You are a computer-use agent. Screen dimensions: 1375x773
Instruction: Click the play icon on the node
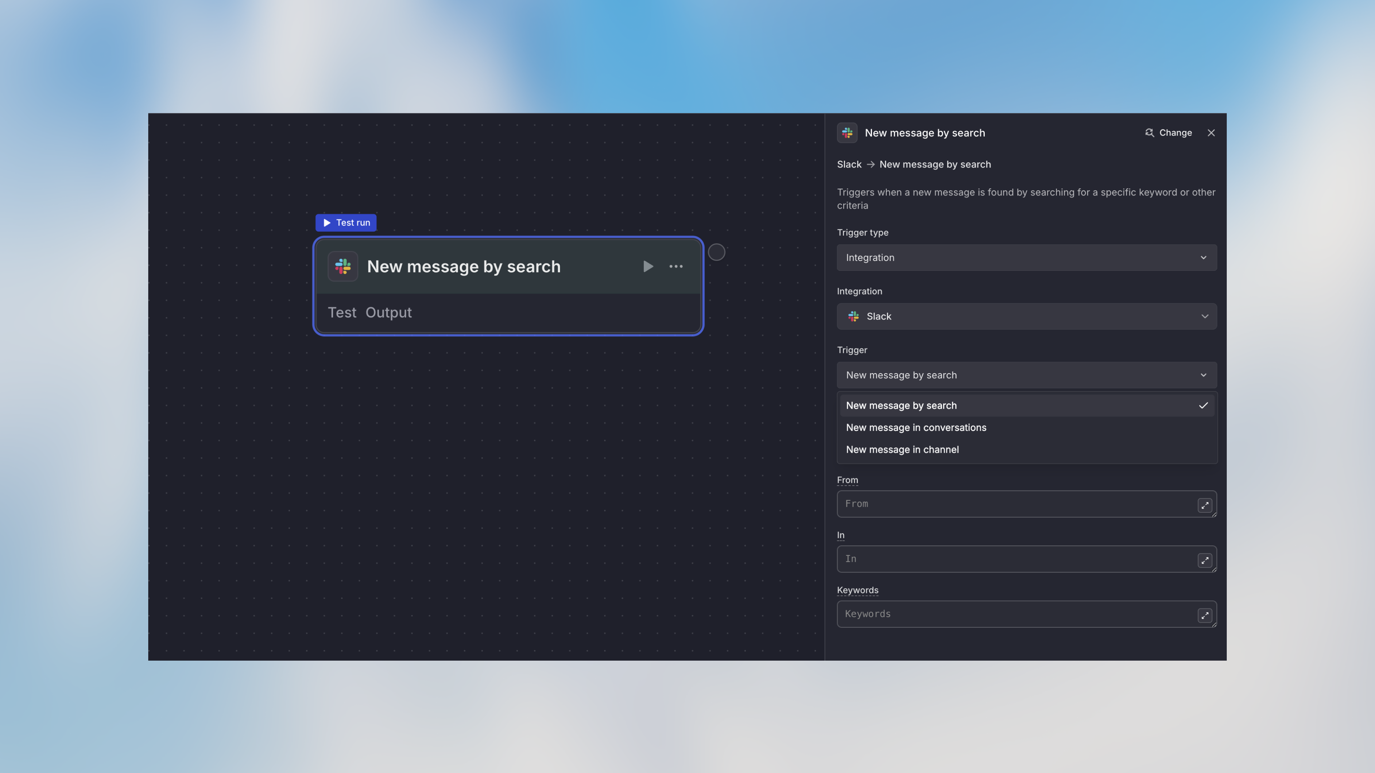tap(647, 266)
